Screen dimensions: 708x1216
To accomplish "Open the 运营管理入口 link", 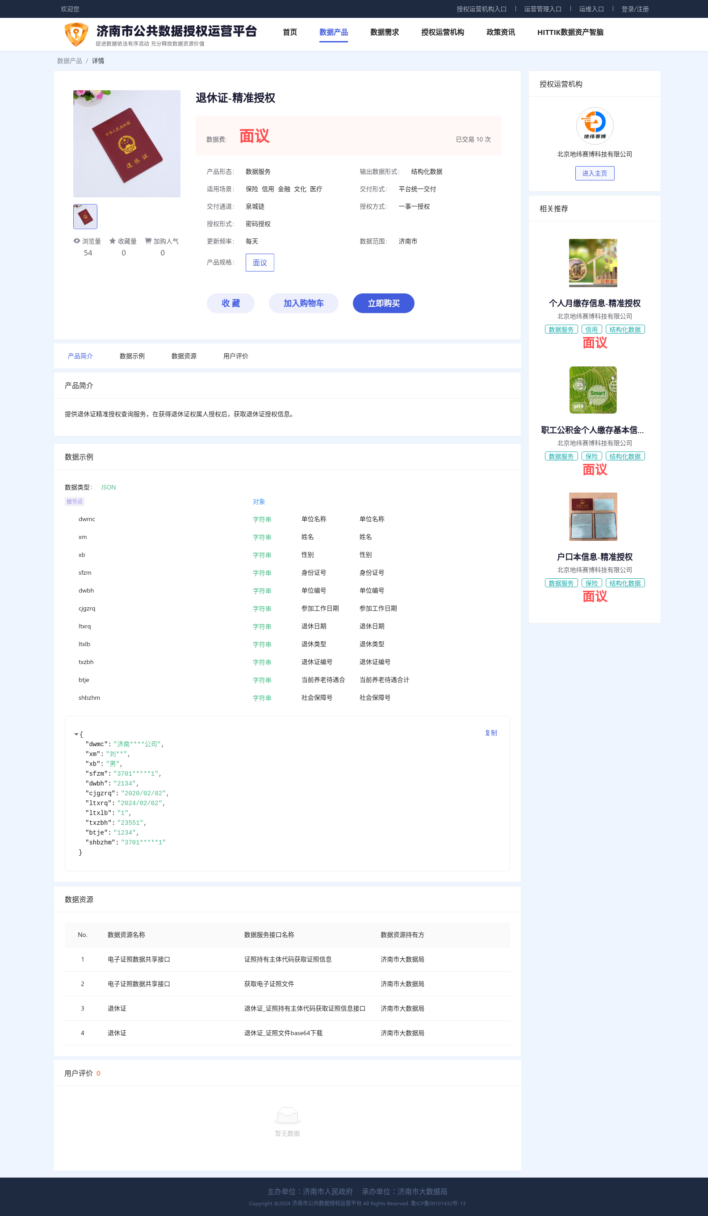I will coord(543,9).
